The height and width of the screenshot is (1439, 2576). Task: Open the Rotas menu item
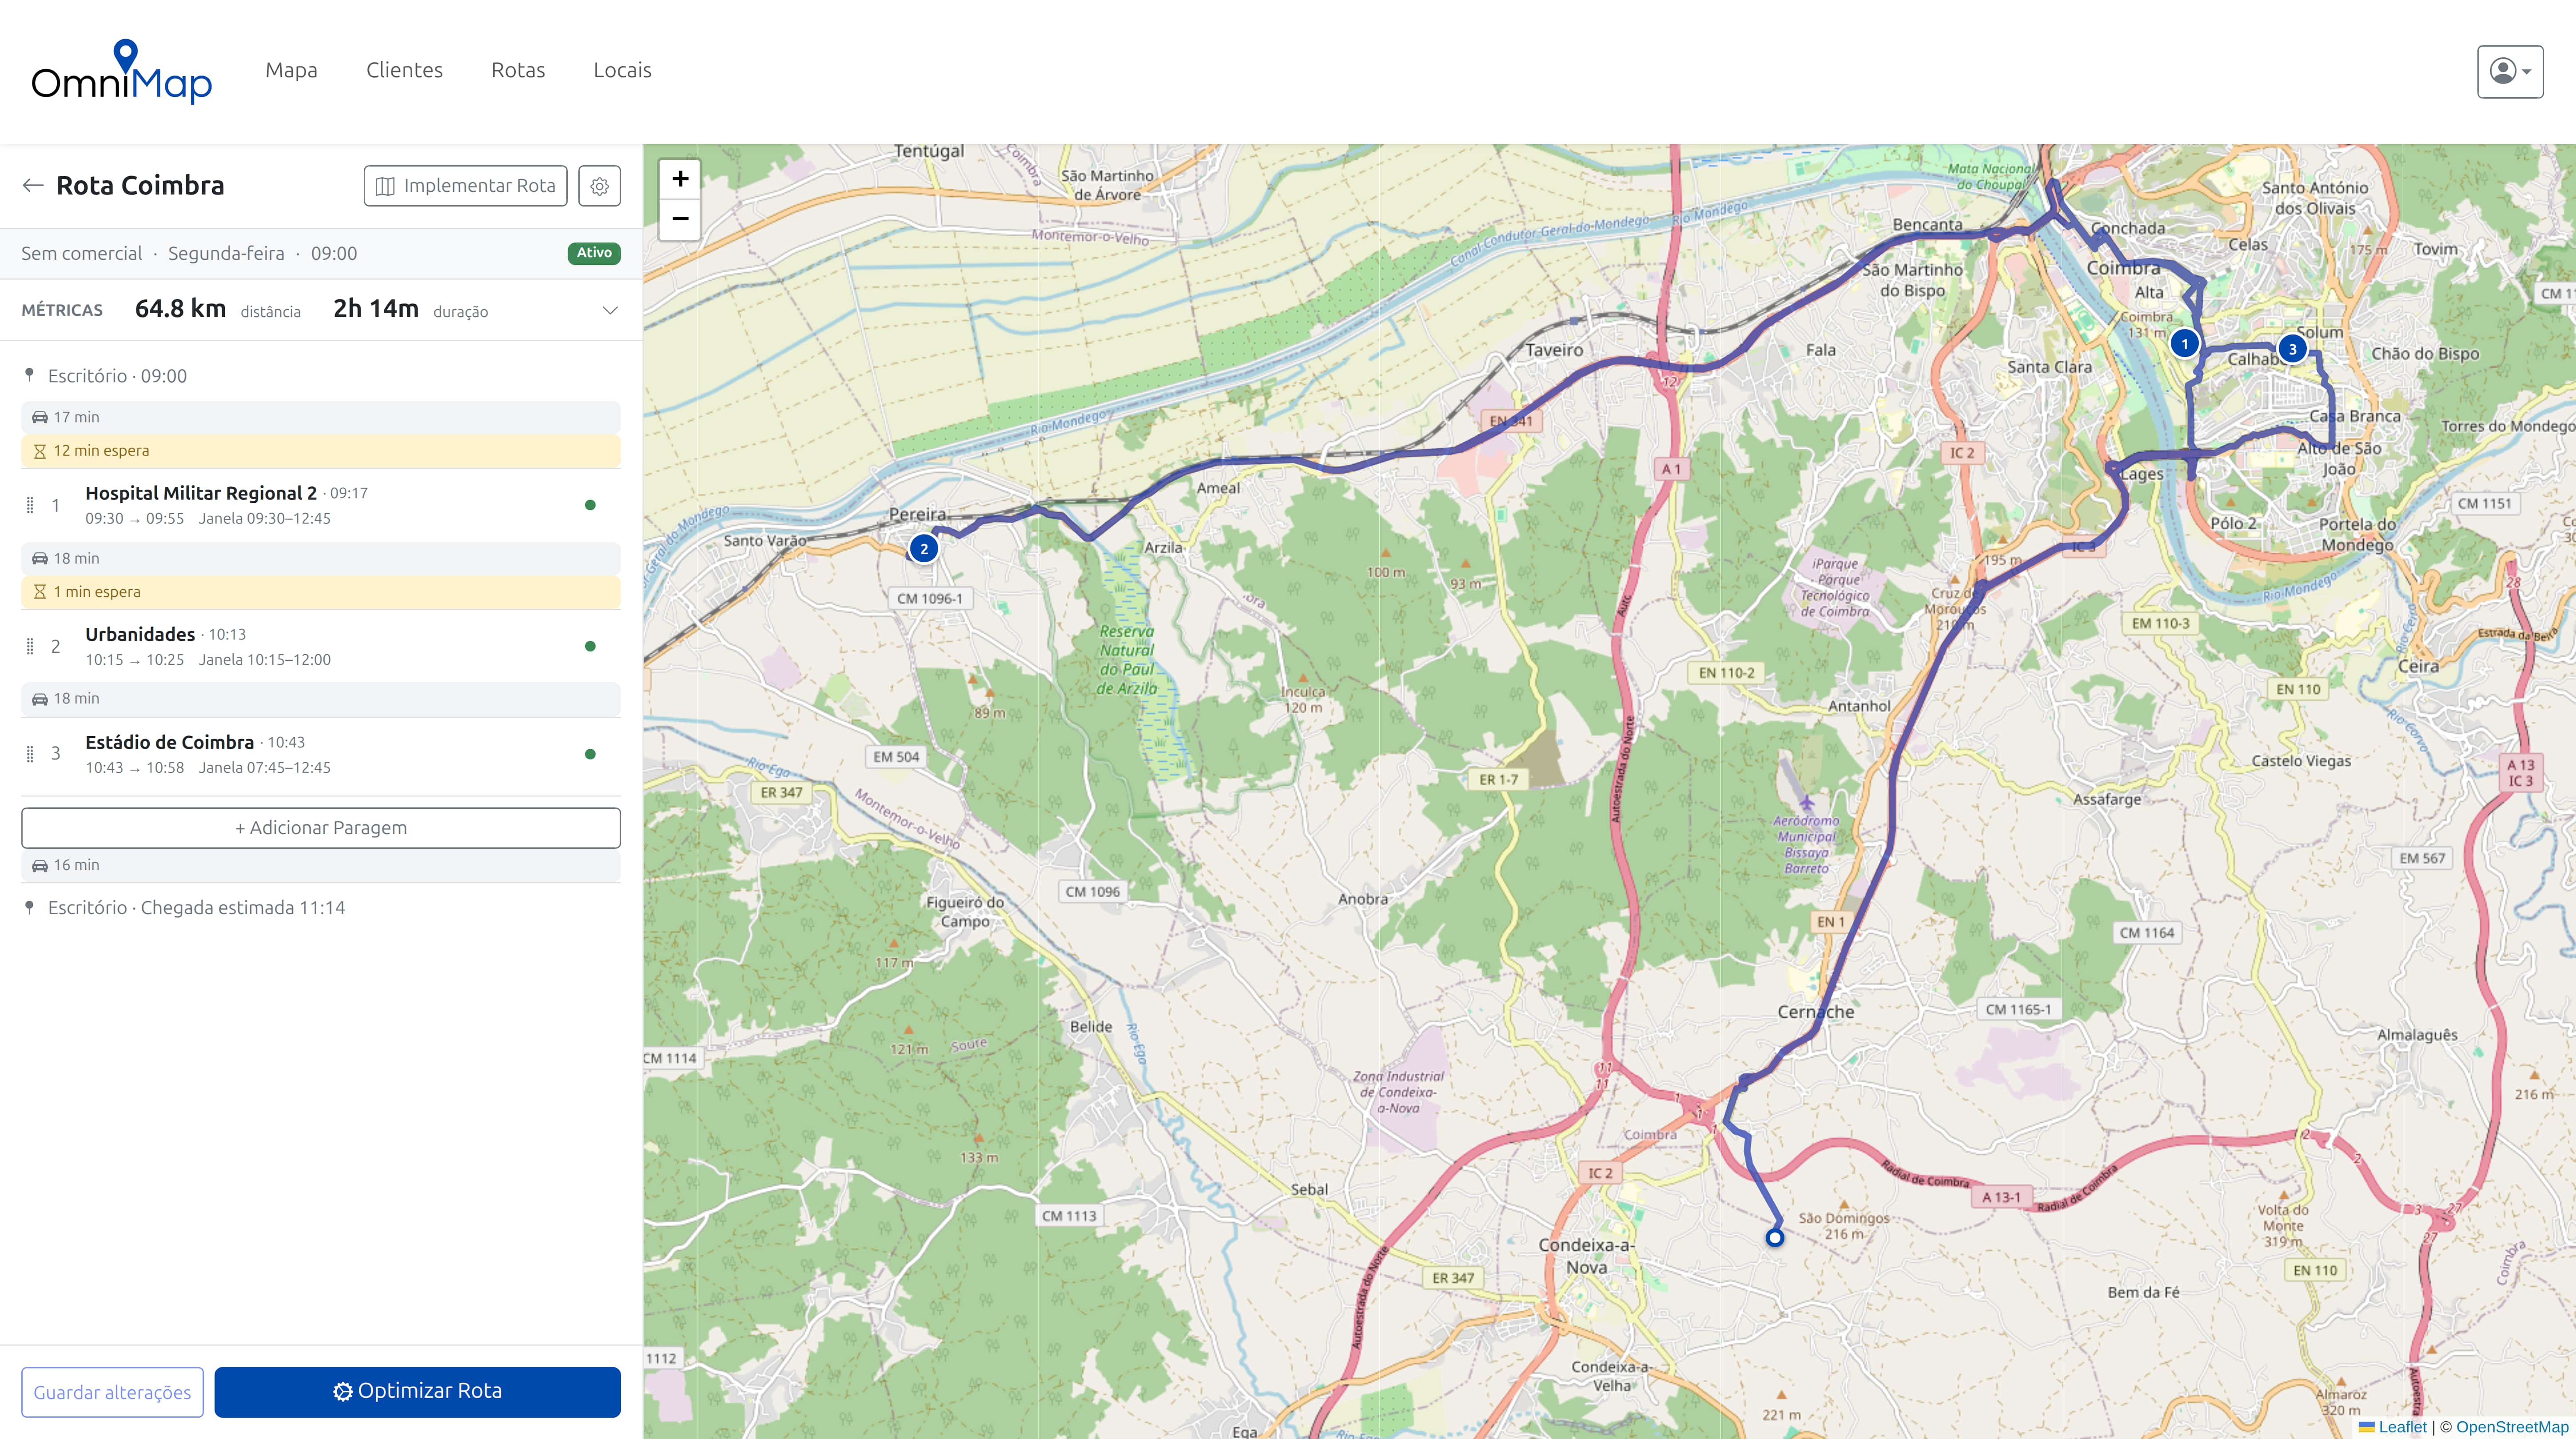click(x=518, y=70)
